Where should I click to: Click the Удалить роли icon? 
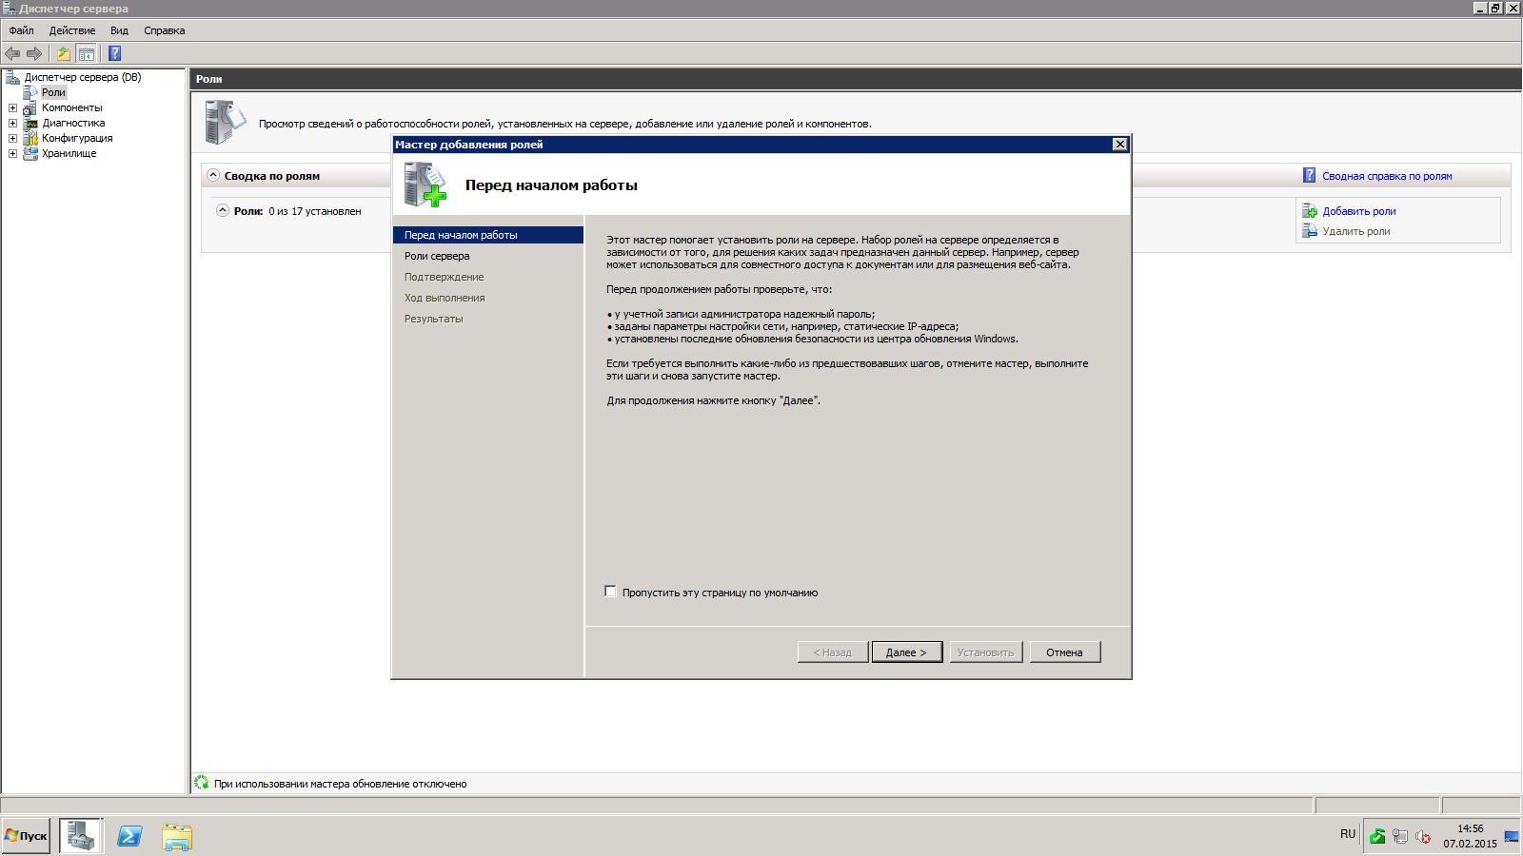(1310, 231)
